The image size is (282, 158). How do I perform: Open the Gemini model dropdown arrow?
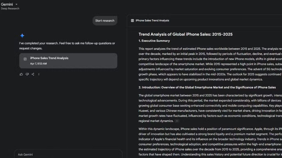coord(17,4)
